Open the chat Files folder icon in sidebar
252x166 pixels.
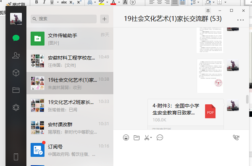[16, 90]
